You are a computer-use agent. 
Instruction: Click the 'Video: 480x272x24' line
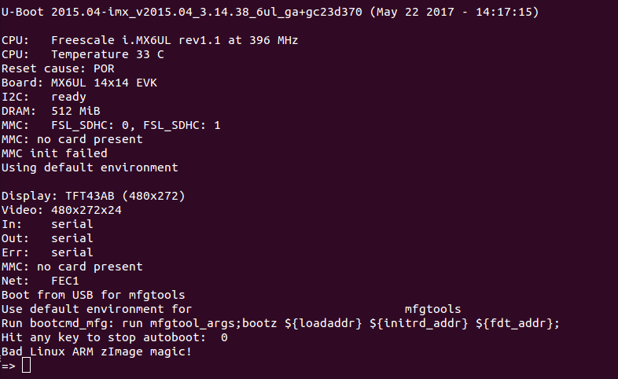[61, 210]
